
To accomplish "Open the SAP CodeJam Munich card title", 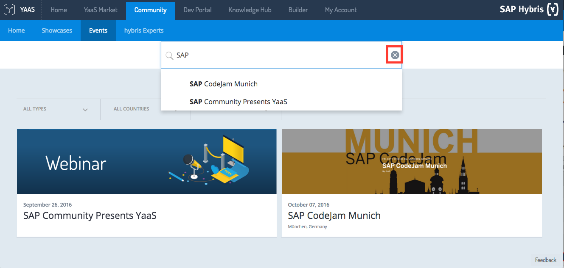I will (x=334, y=216).
